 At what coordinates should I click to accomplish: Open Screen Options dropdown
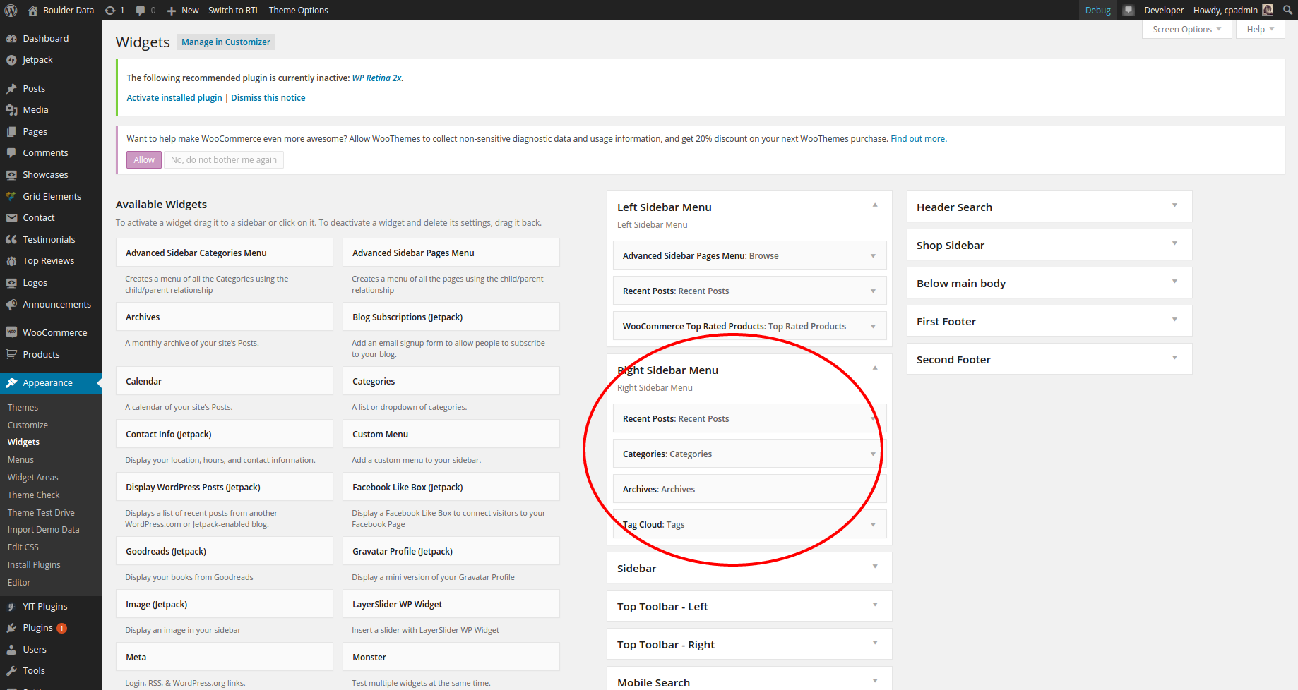(x=1186, y=29)
